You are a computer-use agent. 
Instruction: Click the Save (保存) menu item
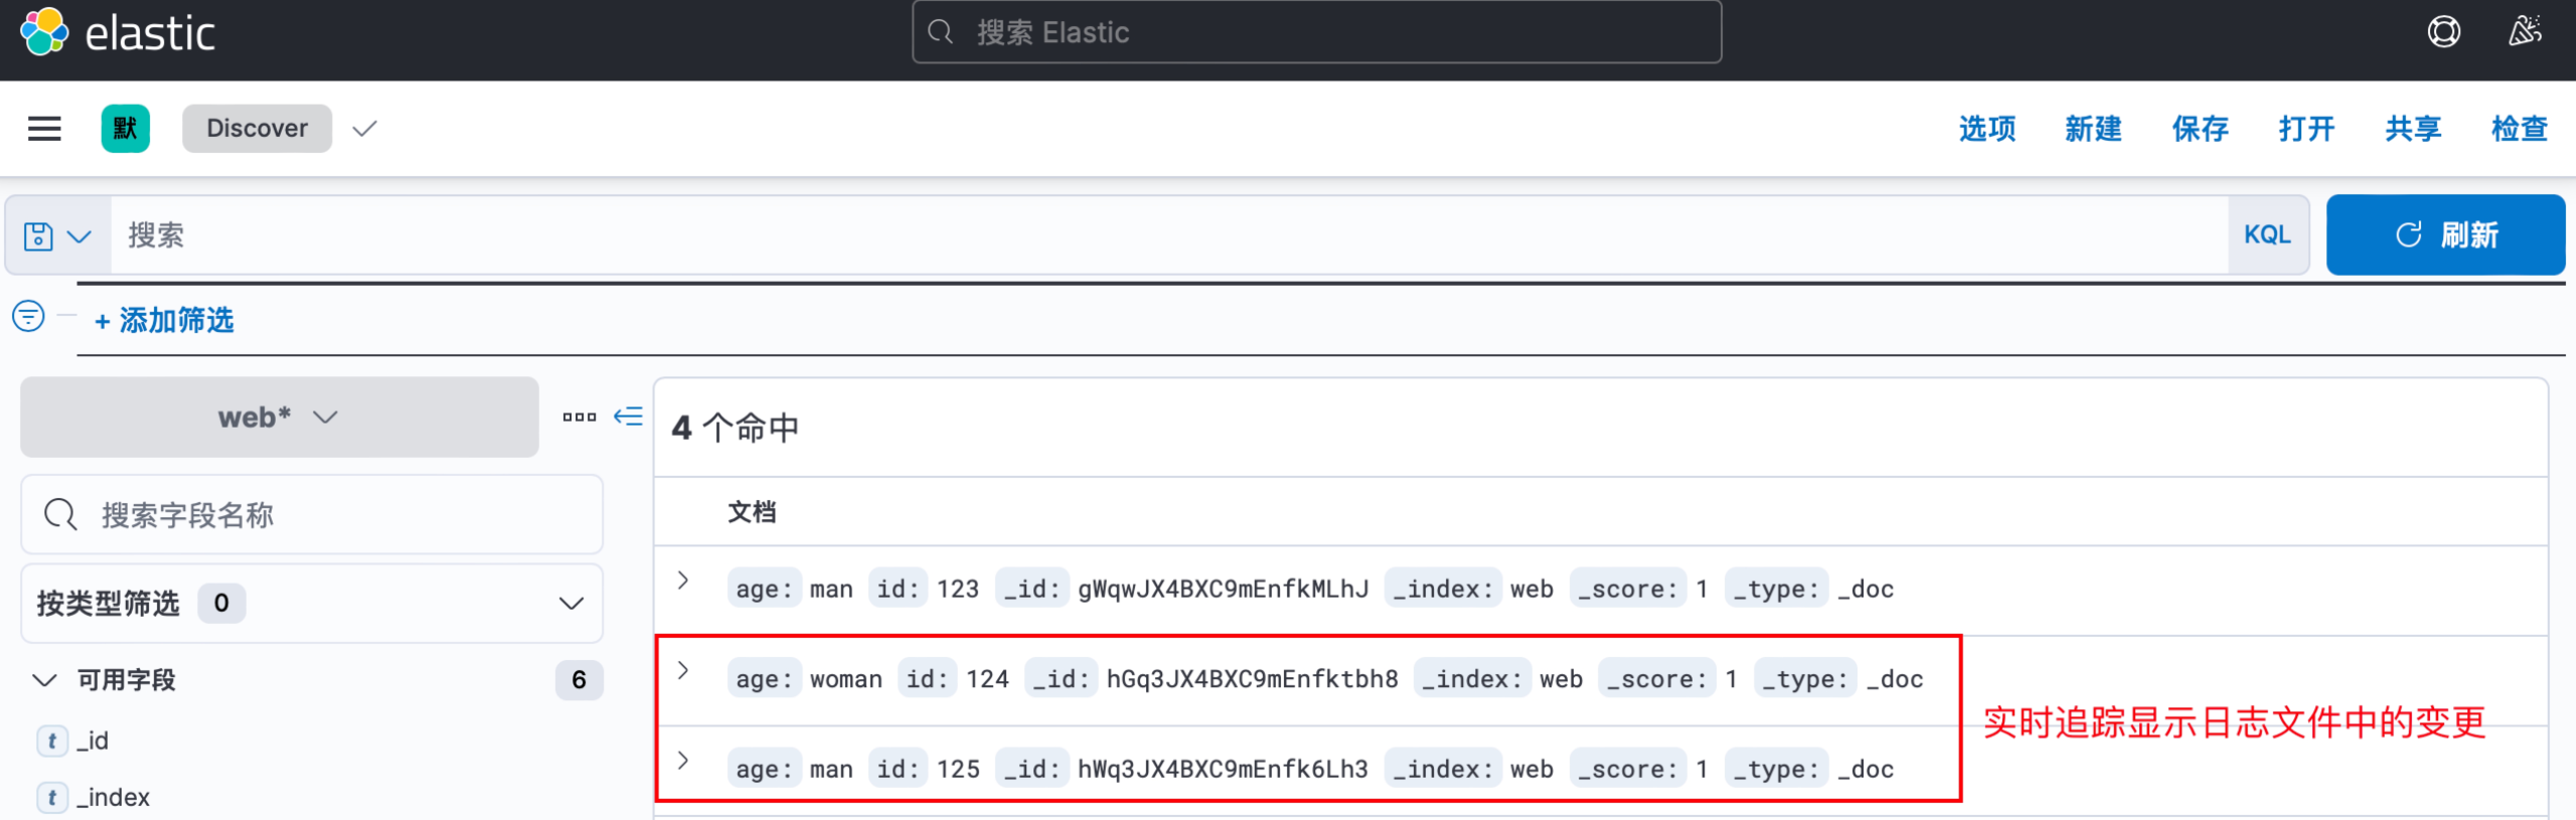pos(2199,128)
